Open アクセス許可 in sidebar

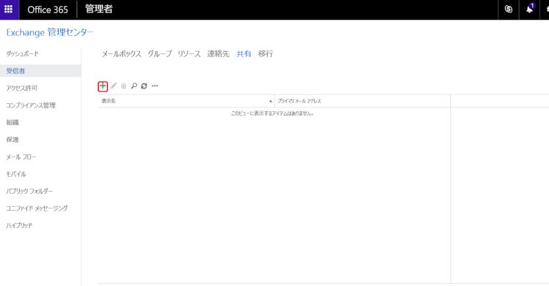coord(22,89)
